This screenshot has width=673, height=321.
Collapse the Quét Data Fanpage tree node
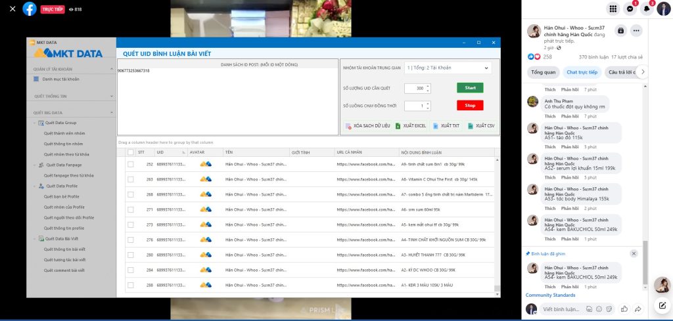35,165
